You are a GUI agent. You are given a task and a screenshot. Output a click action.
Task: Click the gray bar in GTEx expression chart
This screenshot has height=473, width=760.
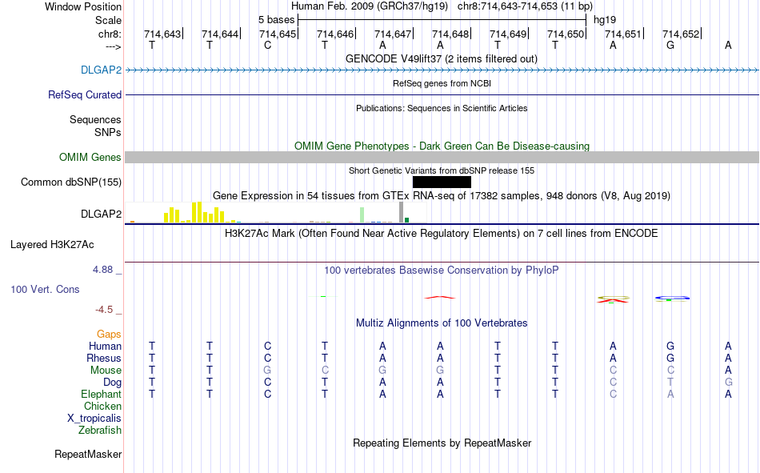401,212
